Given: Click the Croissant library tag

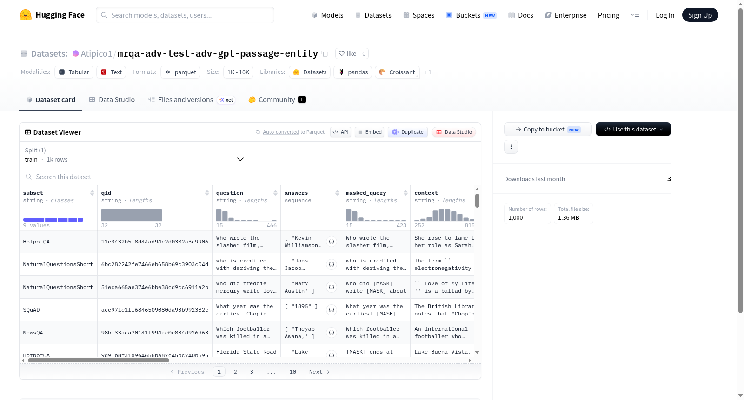Looking at the screenshot, I should click(397, 72).
